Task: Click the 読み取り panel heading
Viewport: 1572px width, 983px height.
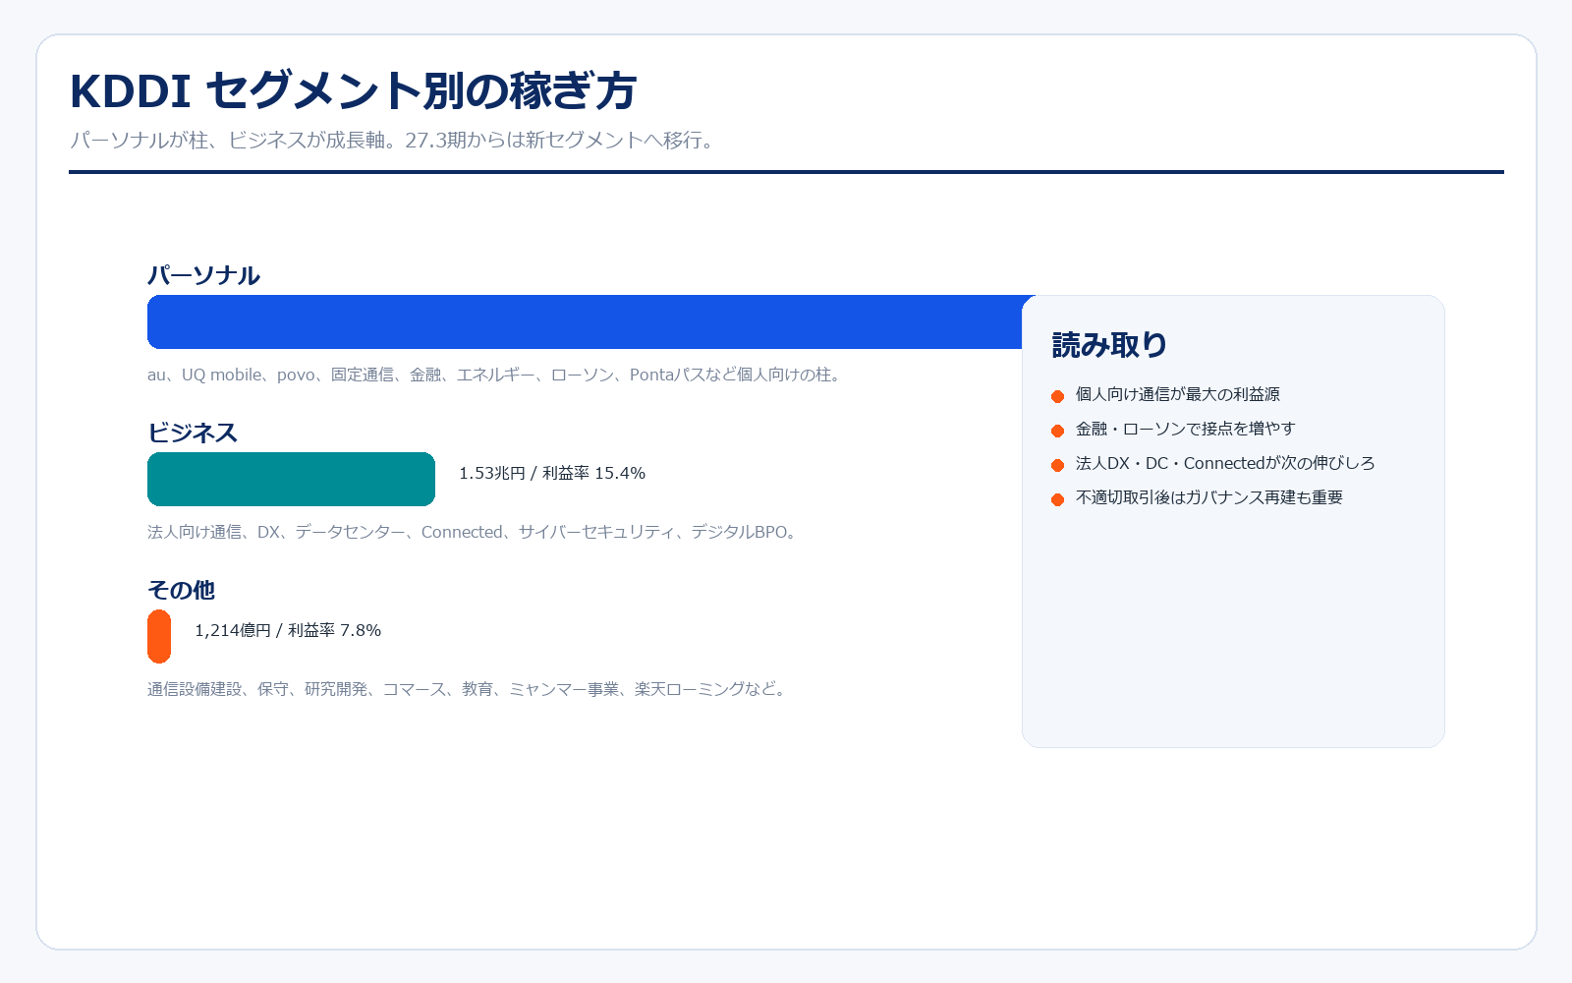Action: tap(1109, 345)
